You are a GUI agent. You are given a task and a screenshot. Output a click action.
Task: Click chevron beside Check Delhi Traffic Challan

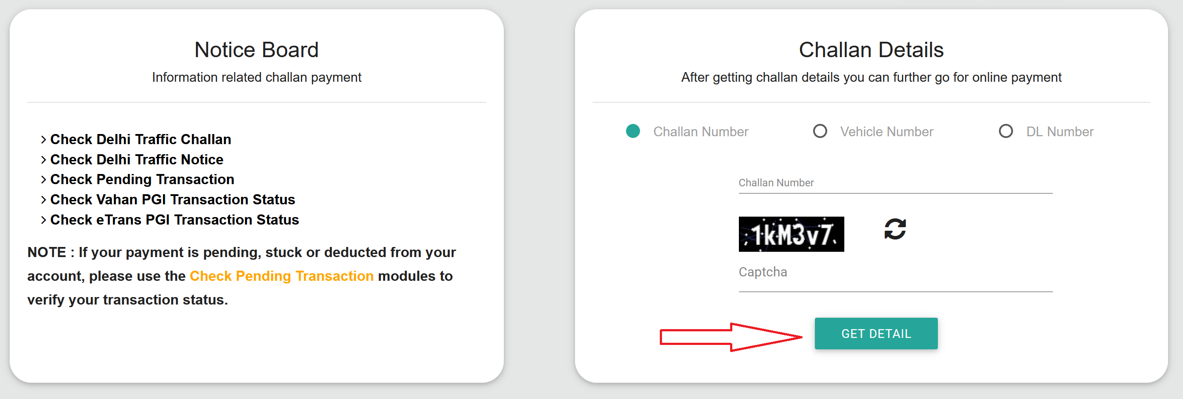43,140
